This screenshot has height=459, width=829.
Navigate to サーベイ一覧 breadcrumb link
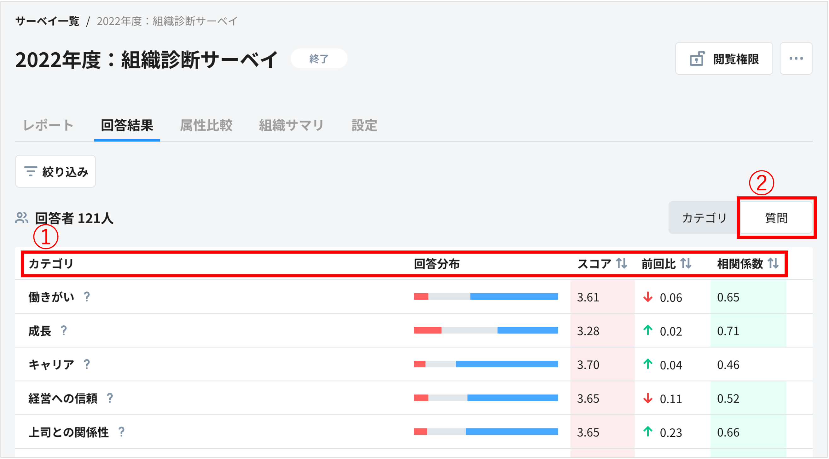pyautogui.click(x=47, y=21)
